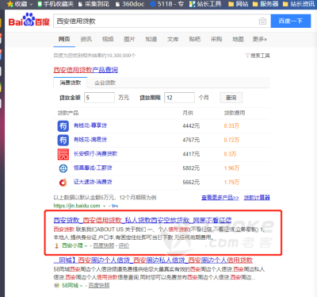Open the 更多» search categories menu
Image resolution: width=317 pixels, height=297 pixels.
pos(260,39)
